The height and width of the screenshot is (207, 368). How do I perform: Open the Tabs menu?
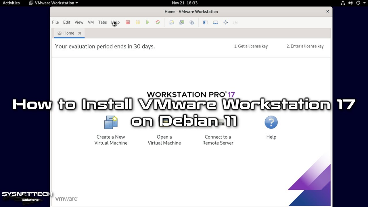click(x=102, y=22)
